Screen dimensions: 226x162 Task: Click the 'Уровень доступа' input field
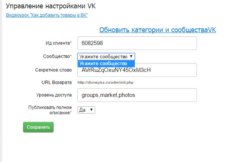click(x=137, y=95)
